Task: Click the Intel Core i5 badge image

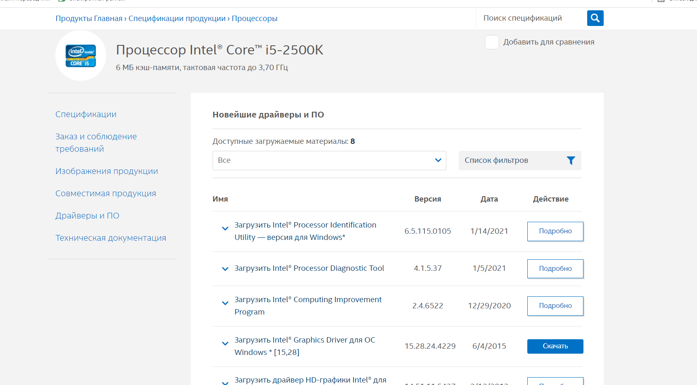Action: (x=81, y=56)
